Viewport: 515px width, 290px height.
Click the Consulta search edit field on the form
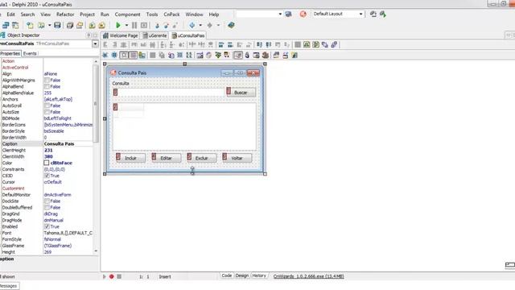coord(168,93)
